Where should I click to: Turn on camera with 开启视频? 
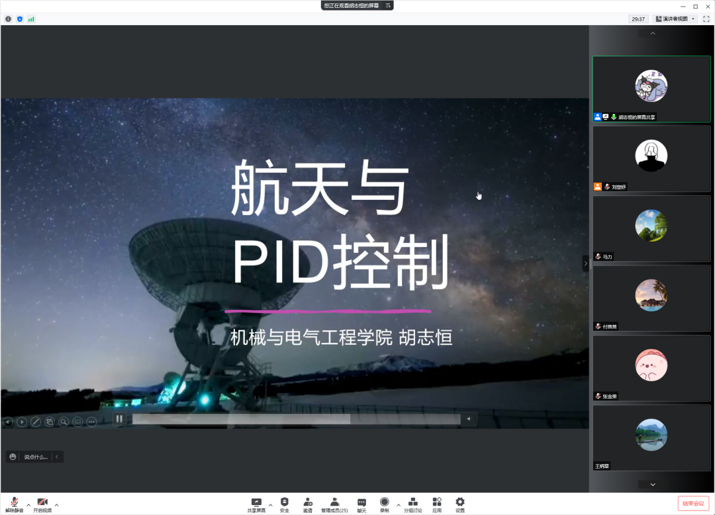coord(42,504)
